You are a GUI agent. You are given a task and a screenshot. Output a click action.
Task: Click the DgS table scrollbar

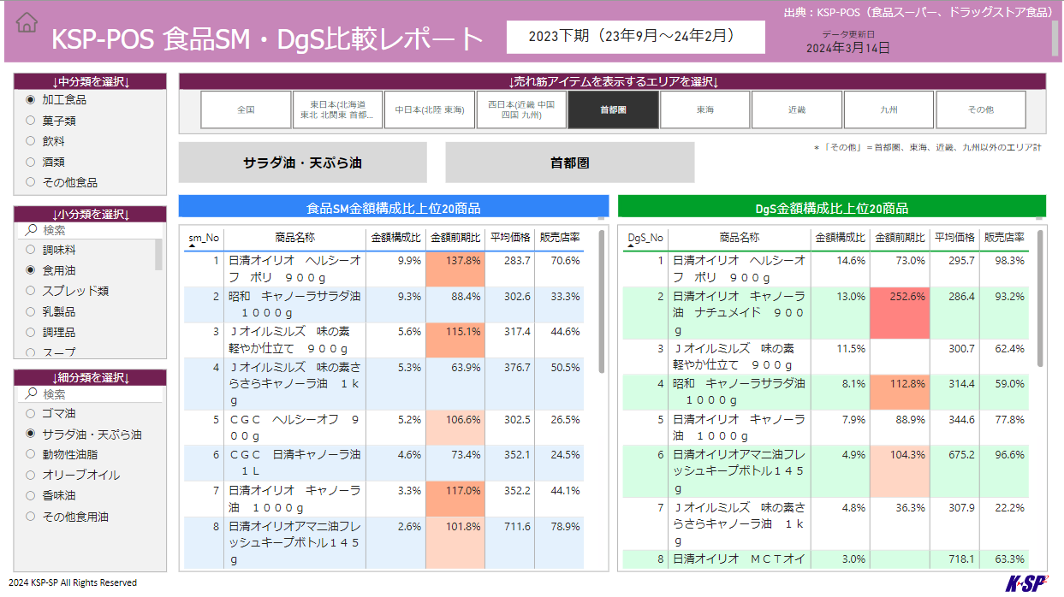click(1040, 297)
